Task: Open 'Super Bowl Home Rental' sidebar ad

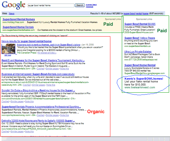Action: click(x=140, y=65)
